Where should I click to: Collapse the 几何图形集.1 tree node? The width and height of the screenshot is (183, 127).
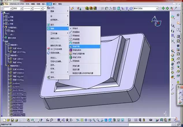[x=3, y=27]
